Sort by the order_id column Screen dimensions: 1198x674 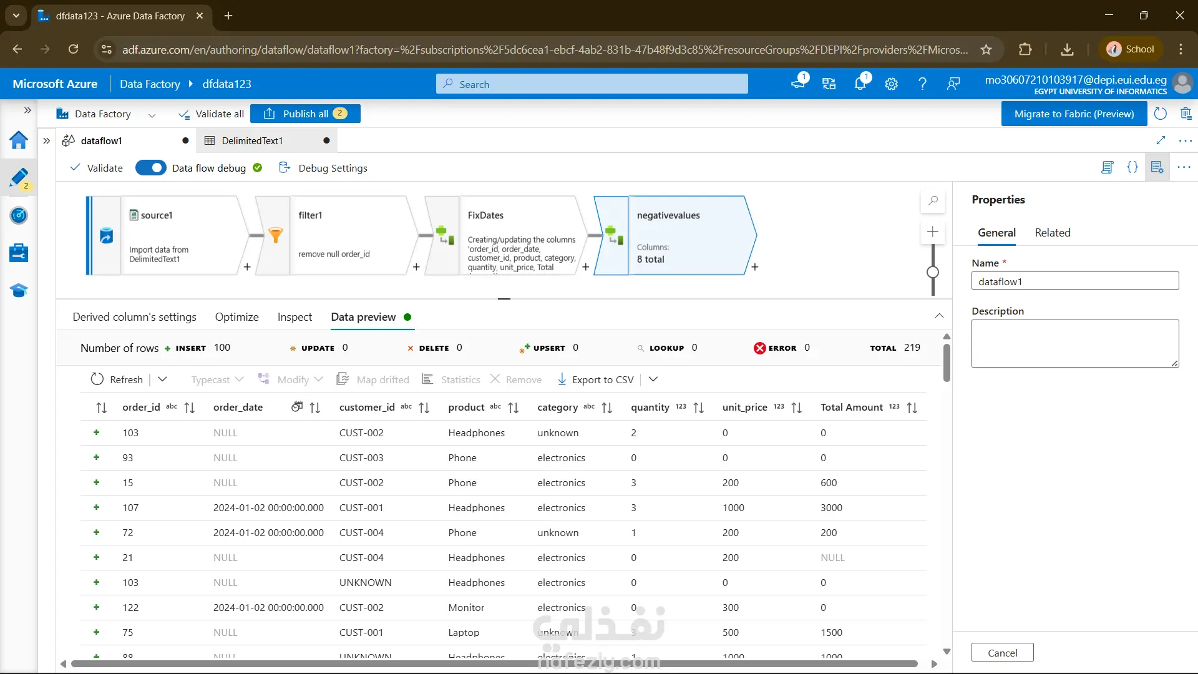[190, 408]
